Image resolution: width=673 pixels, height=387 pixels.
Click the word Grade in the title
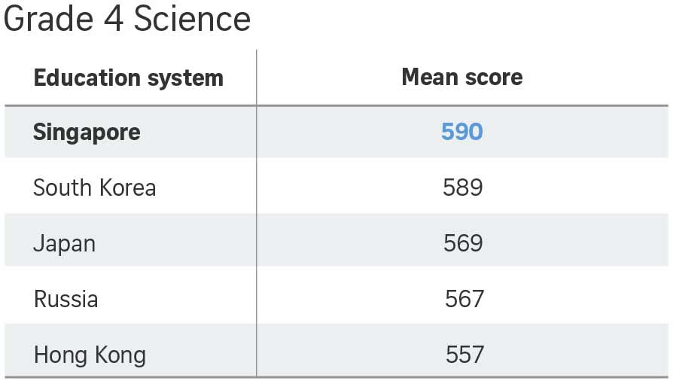click(45, 19)
